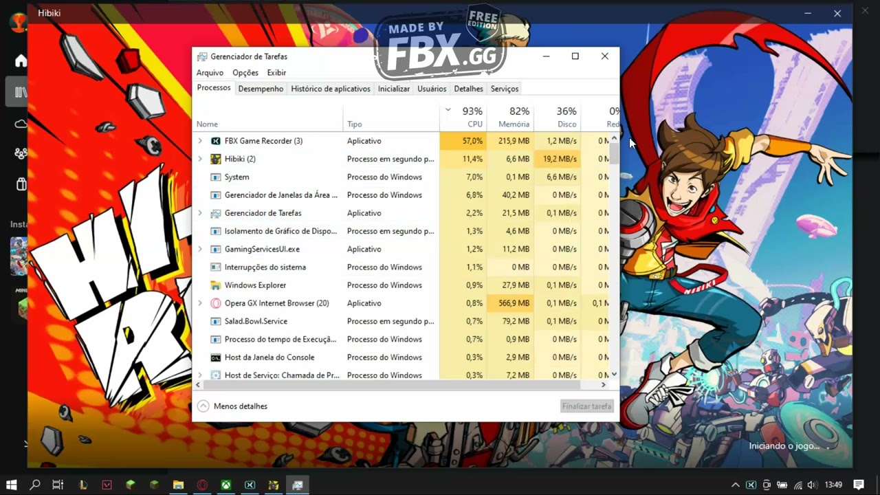
Task: Click the Opera GX Internet Browser row icon
Action: pos(216,303)
